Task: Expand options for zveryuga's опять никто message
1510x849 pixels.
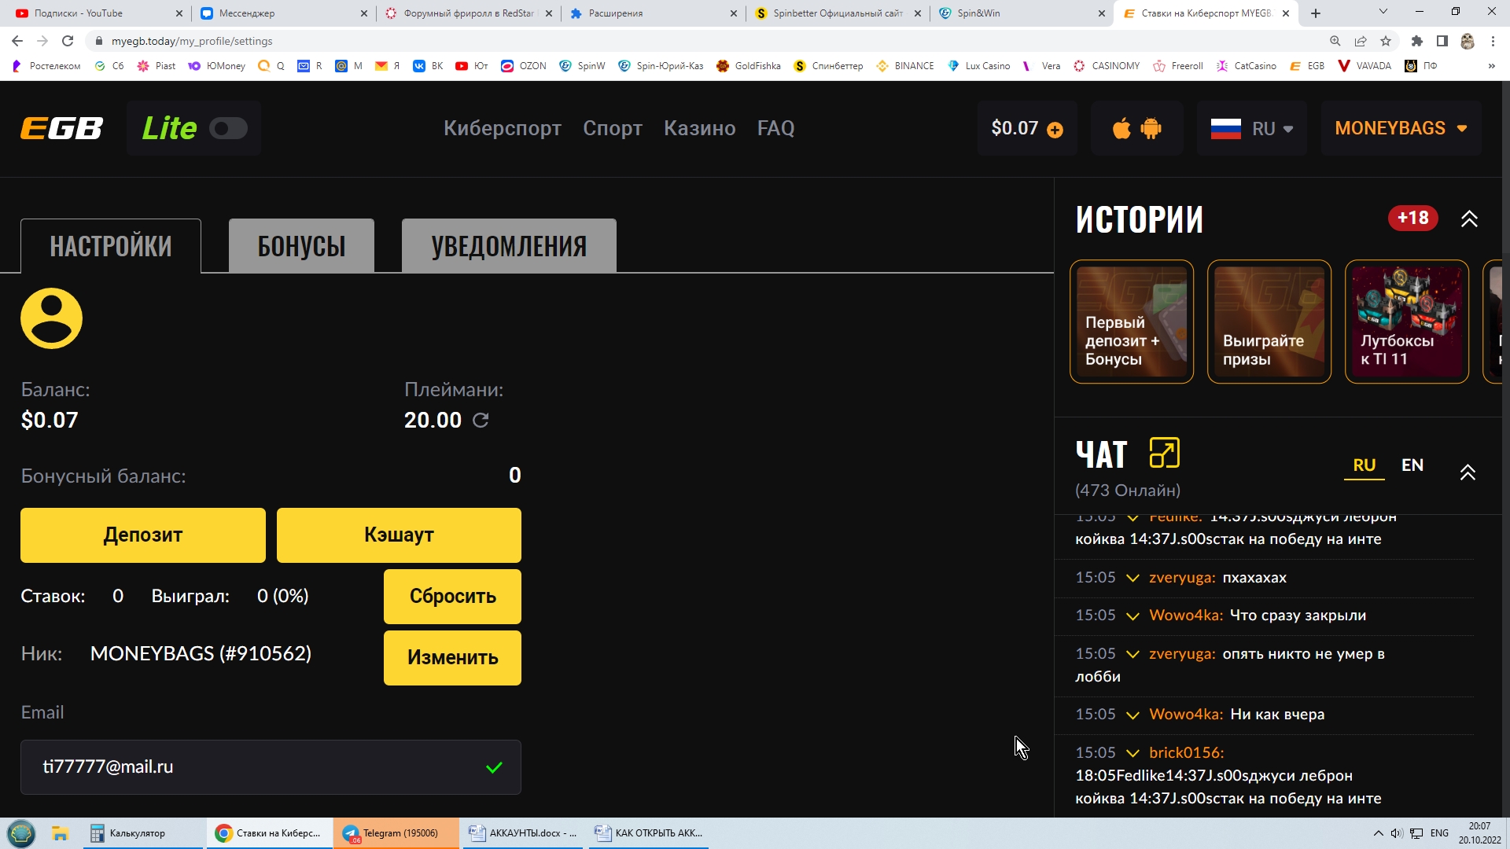Action: pos(1132,655)
